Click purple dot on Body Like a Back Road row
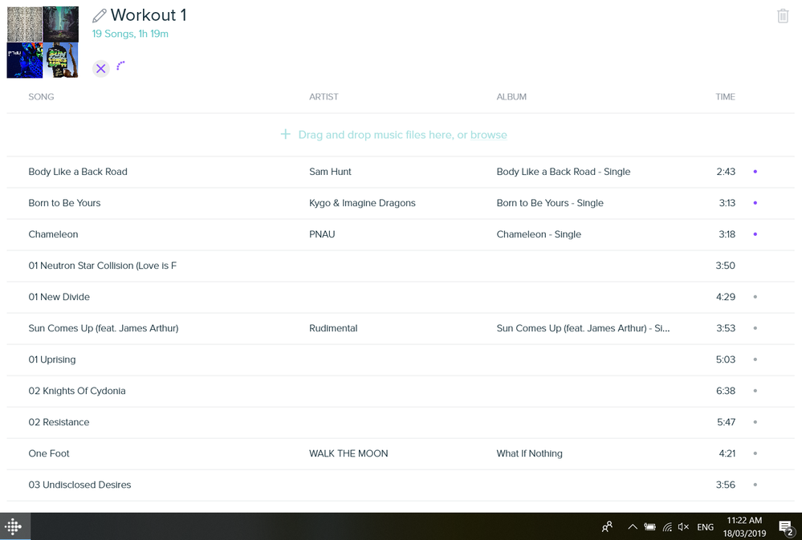 click(755, 171)
